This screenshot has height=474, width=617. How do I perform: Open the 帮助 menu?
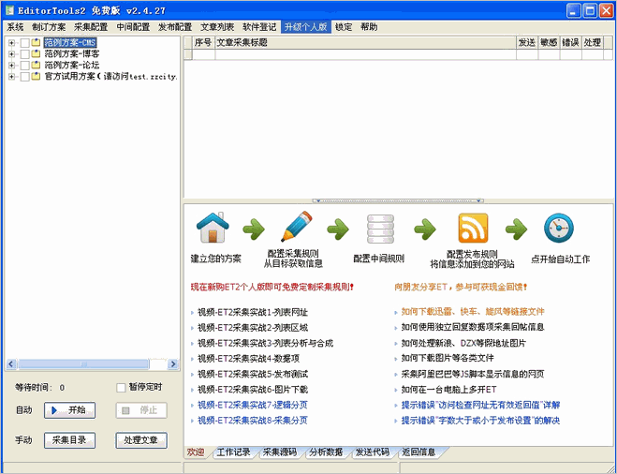(369, 27)
